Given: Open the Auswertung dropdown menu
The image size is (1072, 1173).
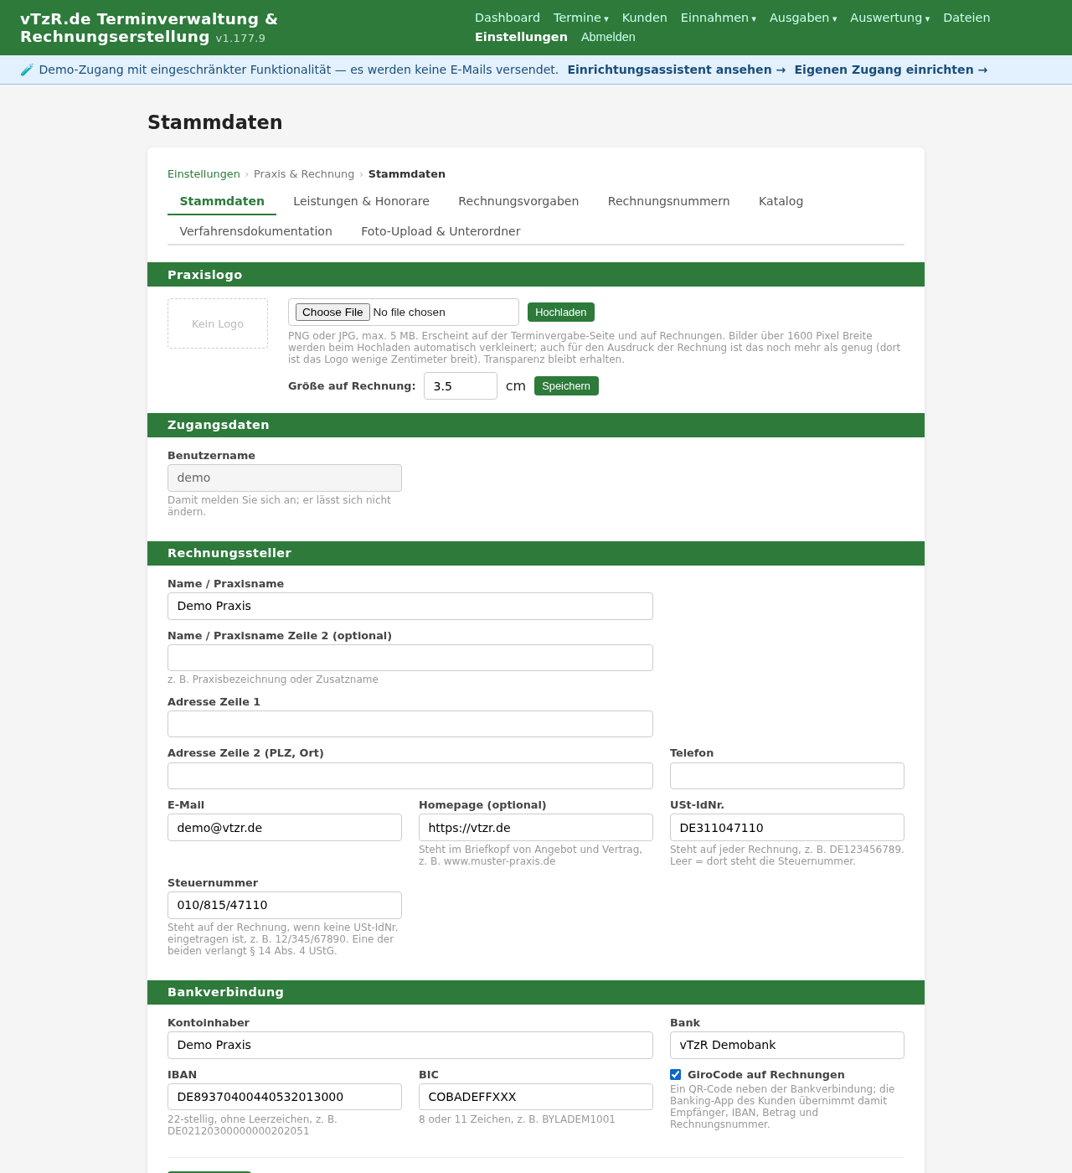Looking at the screenshot, I should [x=889, y=18].
